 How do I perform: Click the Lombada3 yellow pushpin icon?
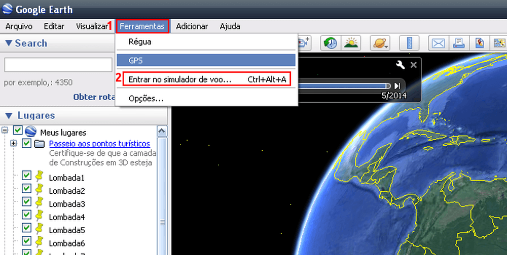39,202
